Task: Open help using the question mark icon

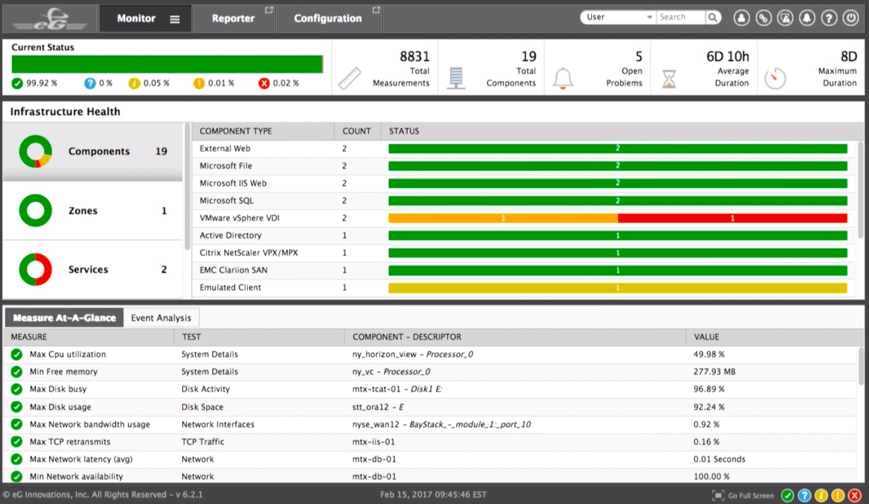Action: [829, 18]
